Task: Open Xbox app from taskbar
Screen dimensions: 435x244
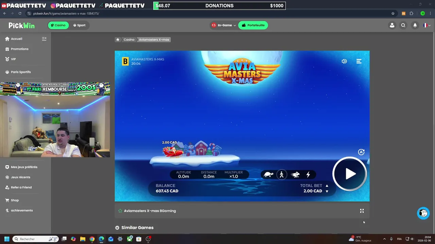Action: point(129,239)
